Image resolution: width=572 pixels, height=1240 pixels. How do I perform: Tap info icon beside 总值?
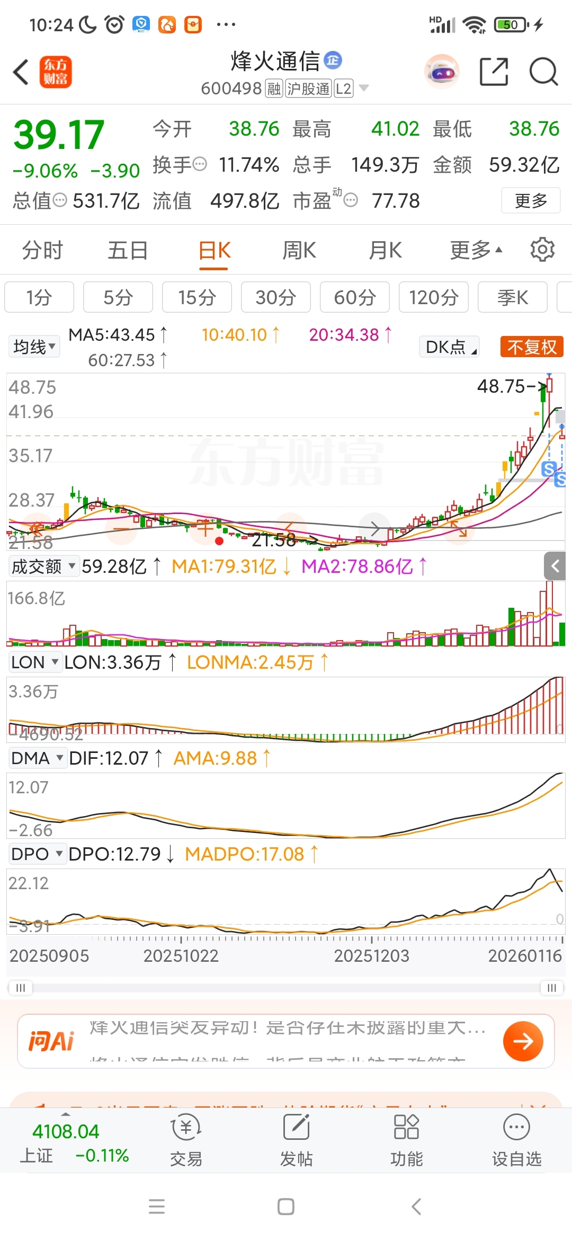[60, 200]
